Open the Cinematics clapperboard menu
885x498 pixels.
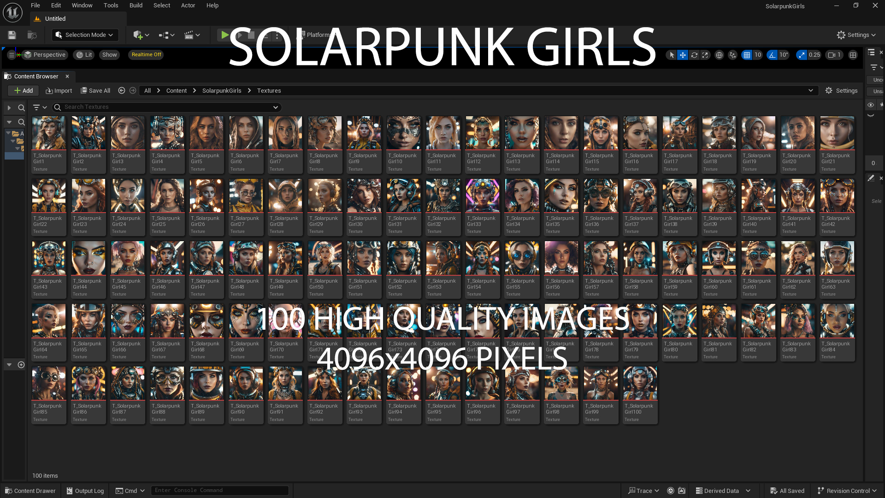click(x=192, y=35)
